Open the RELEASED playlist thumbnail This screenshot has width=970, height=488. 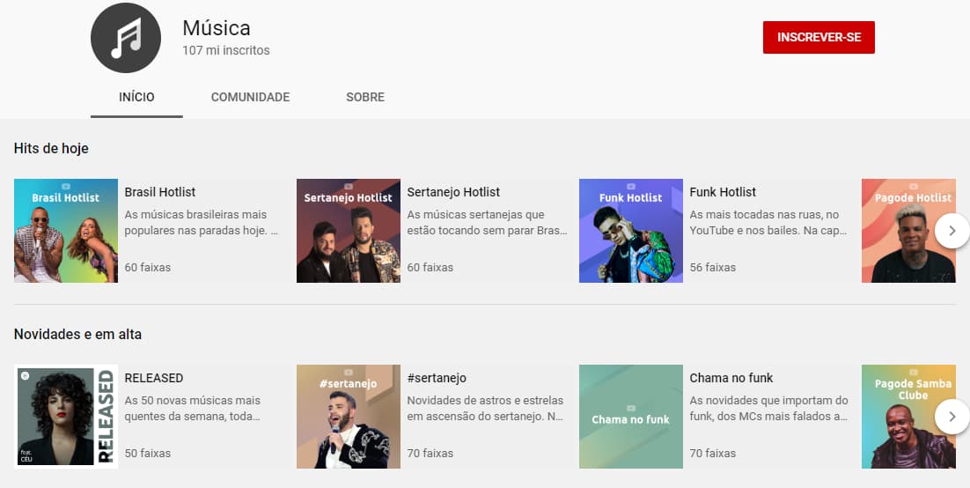pos(66,417)
